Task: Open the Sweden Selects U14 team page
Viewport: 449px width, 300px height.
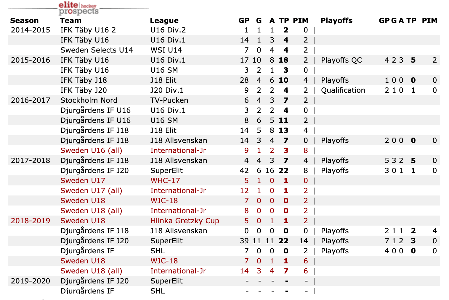Action: (x=97, y=50)
